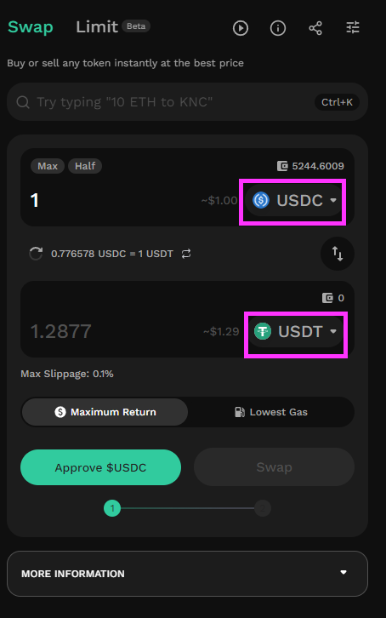The image size is (386, 618).
Task: Click the Approve $USDC button
Action: pos(100,467)
